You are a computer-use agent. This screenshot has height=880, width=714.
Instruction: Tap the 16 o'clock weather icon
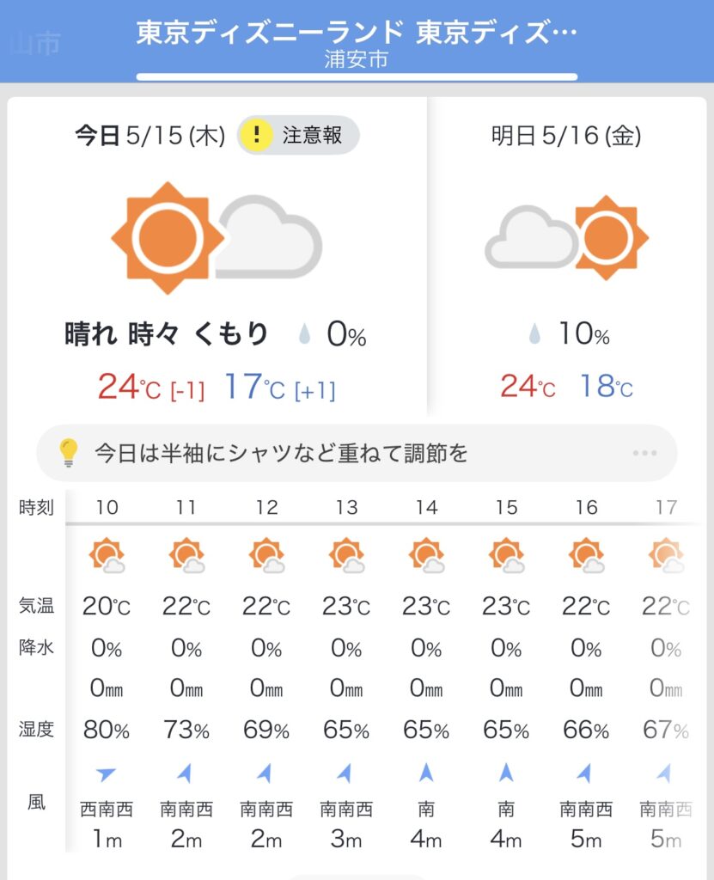[586, 556]
